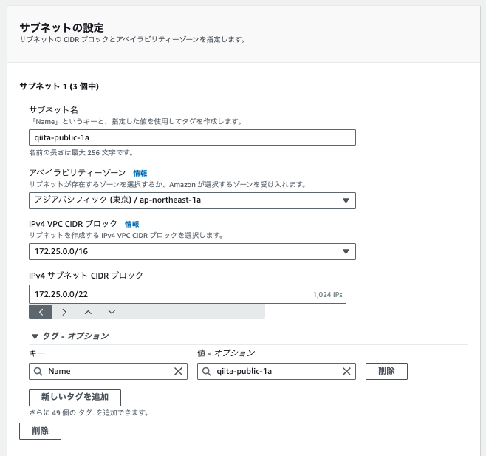The height and width of the screenshot is (456, 486).
Task: Click 新しいタグを追加 button
Action: 75,398
